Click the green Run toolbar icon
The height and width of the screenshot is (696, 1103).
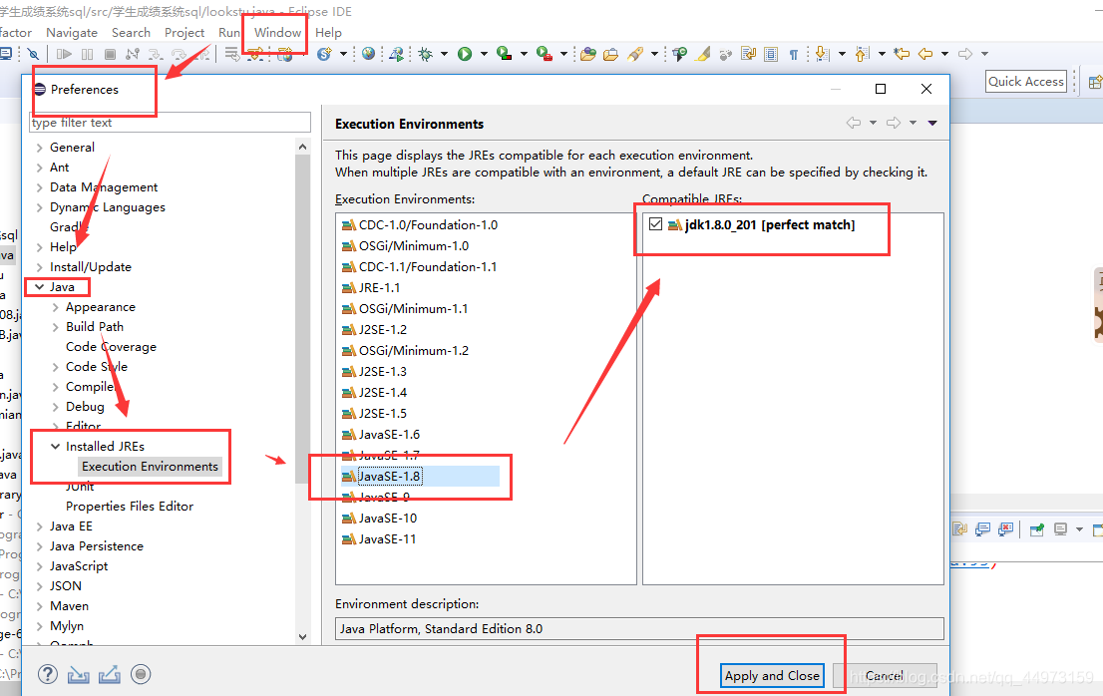(x=465, y=54)
